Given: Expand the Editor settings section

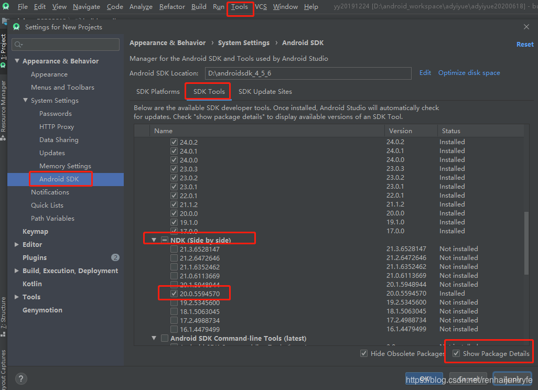Looking at the screenshot, I should [16, 244].
